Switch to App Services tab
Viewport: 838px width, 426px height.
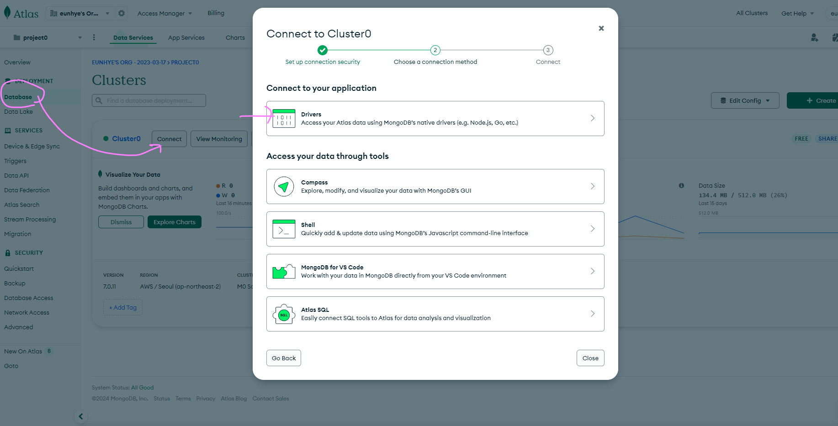(186, 37)
